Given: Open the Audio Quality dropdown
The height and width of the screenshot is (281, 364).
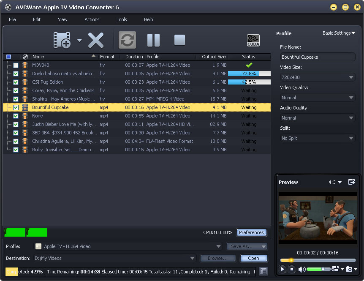Looking at the screenshot, I should pos(318,118).
